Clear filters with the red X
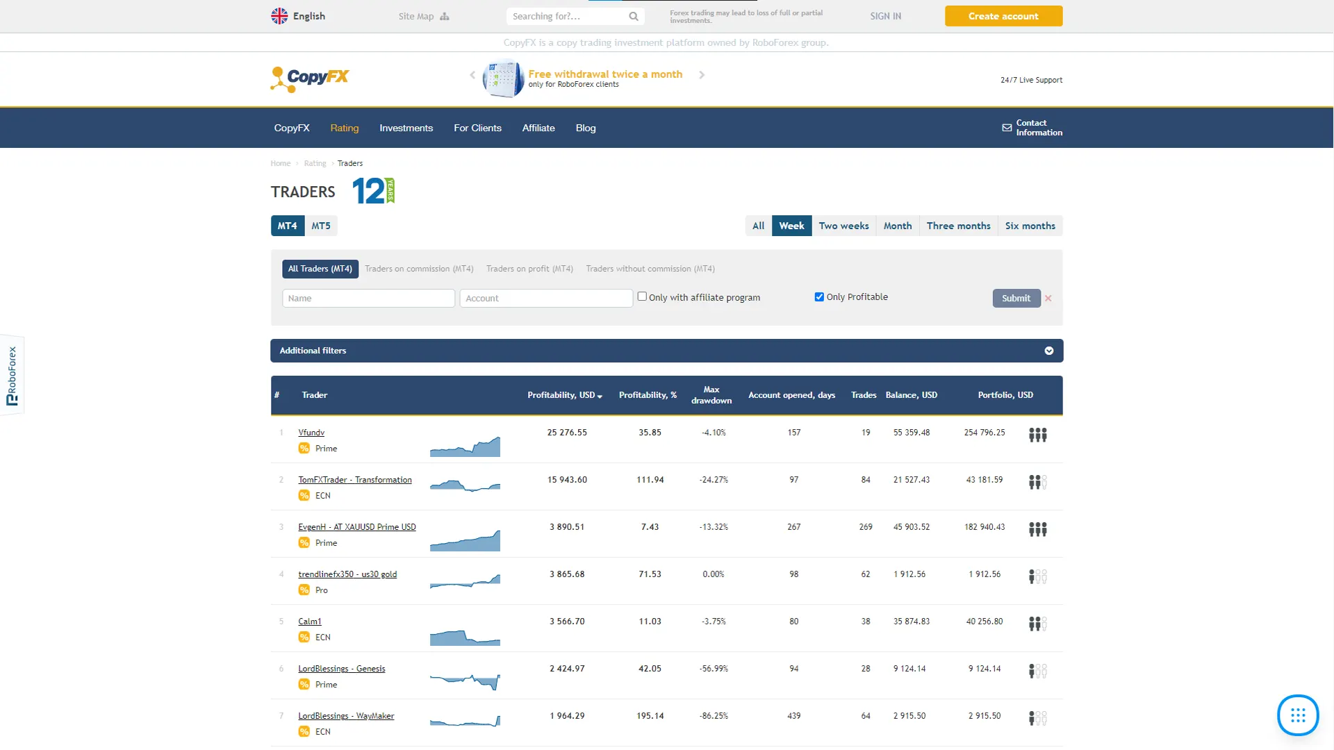 (1048, 299)
